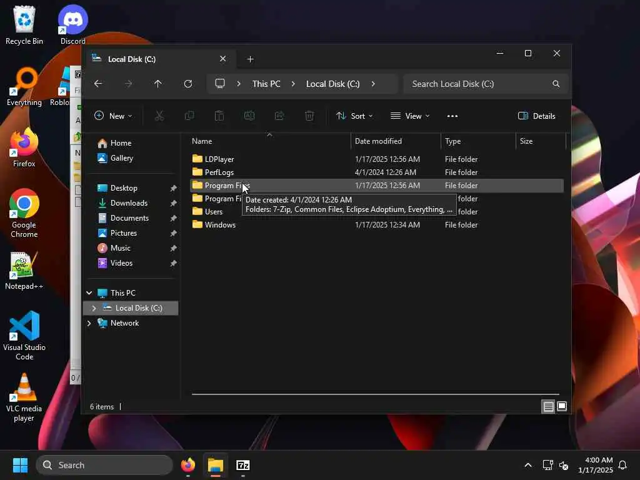The image size is (640, 480).
Task: Select the Windows folder
Action: click(376, 225)
